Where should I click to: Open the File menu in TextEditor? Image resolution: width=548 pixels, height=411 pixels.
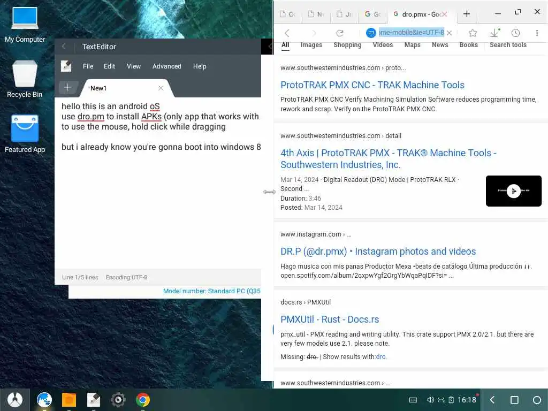[x=88, y=66]
